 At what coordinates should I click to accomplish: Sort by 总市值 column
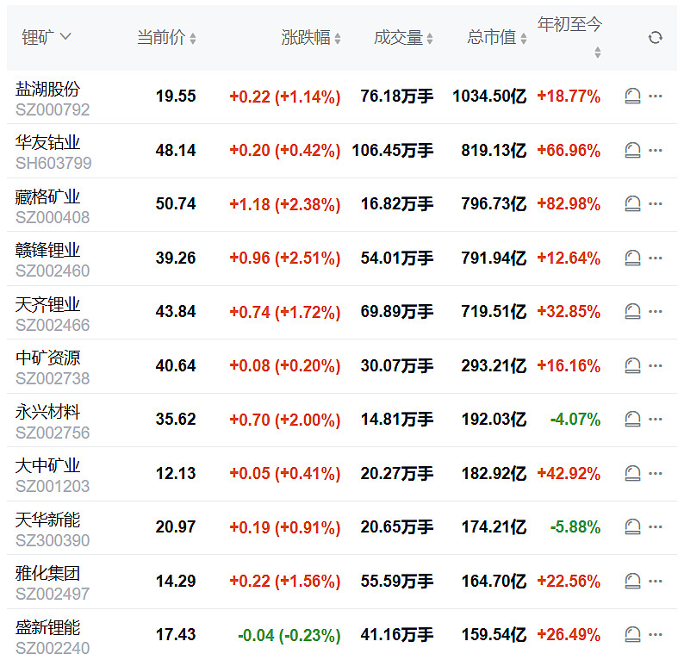click(497, 38)
